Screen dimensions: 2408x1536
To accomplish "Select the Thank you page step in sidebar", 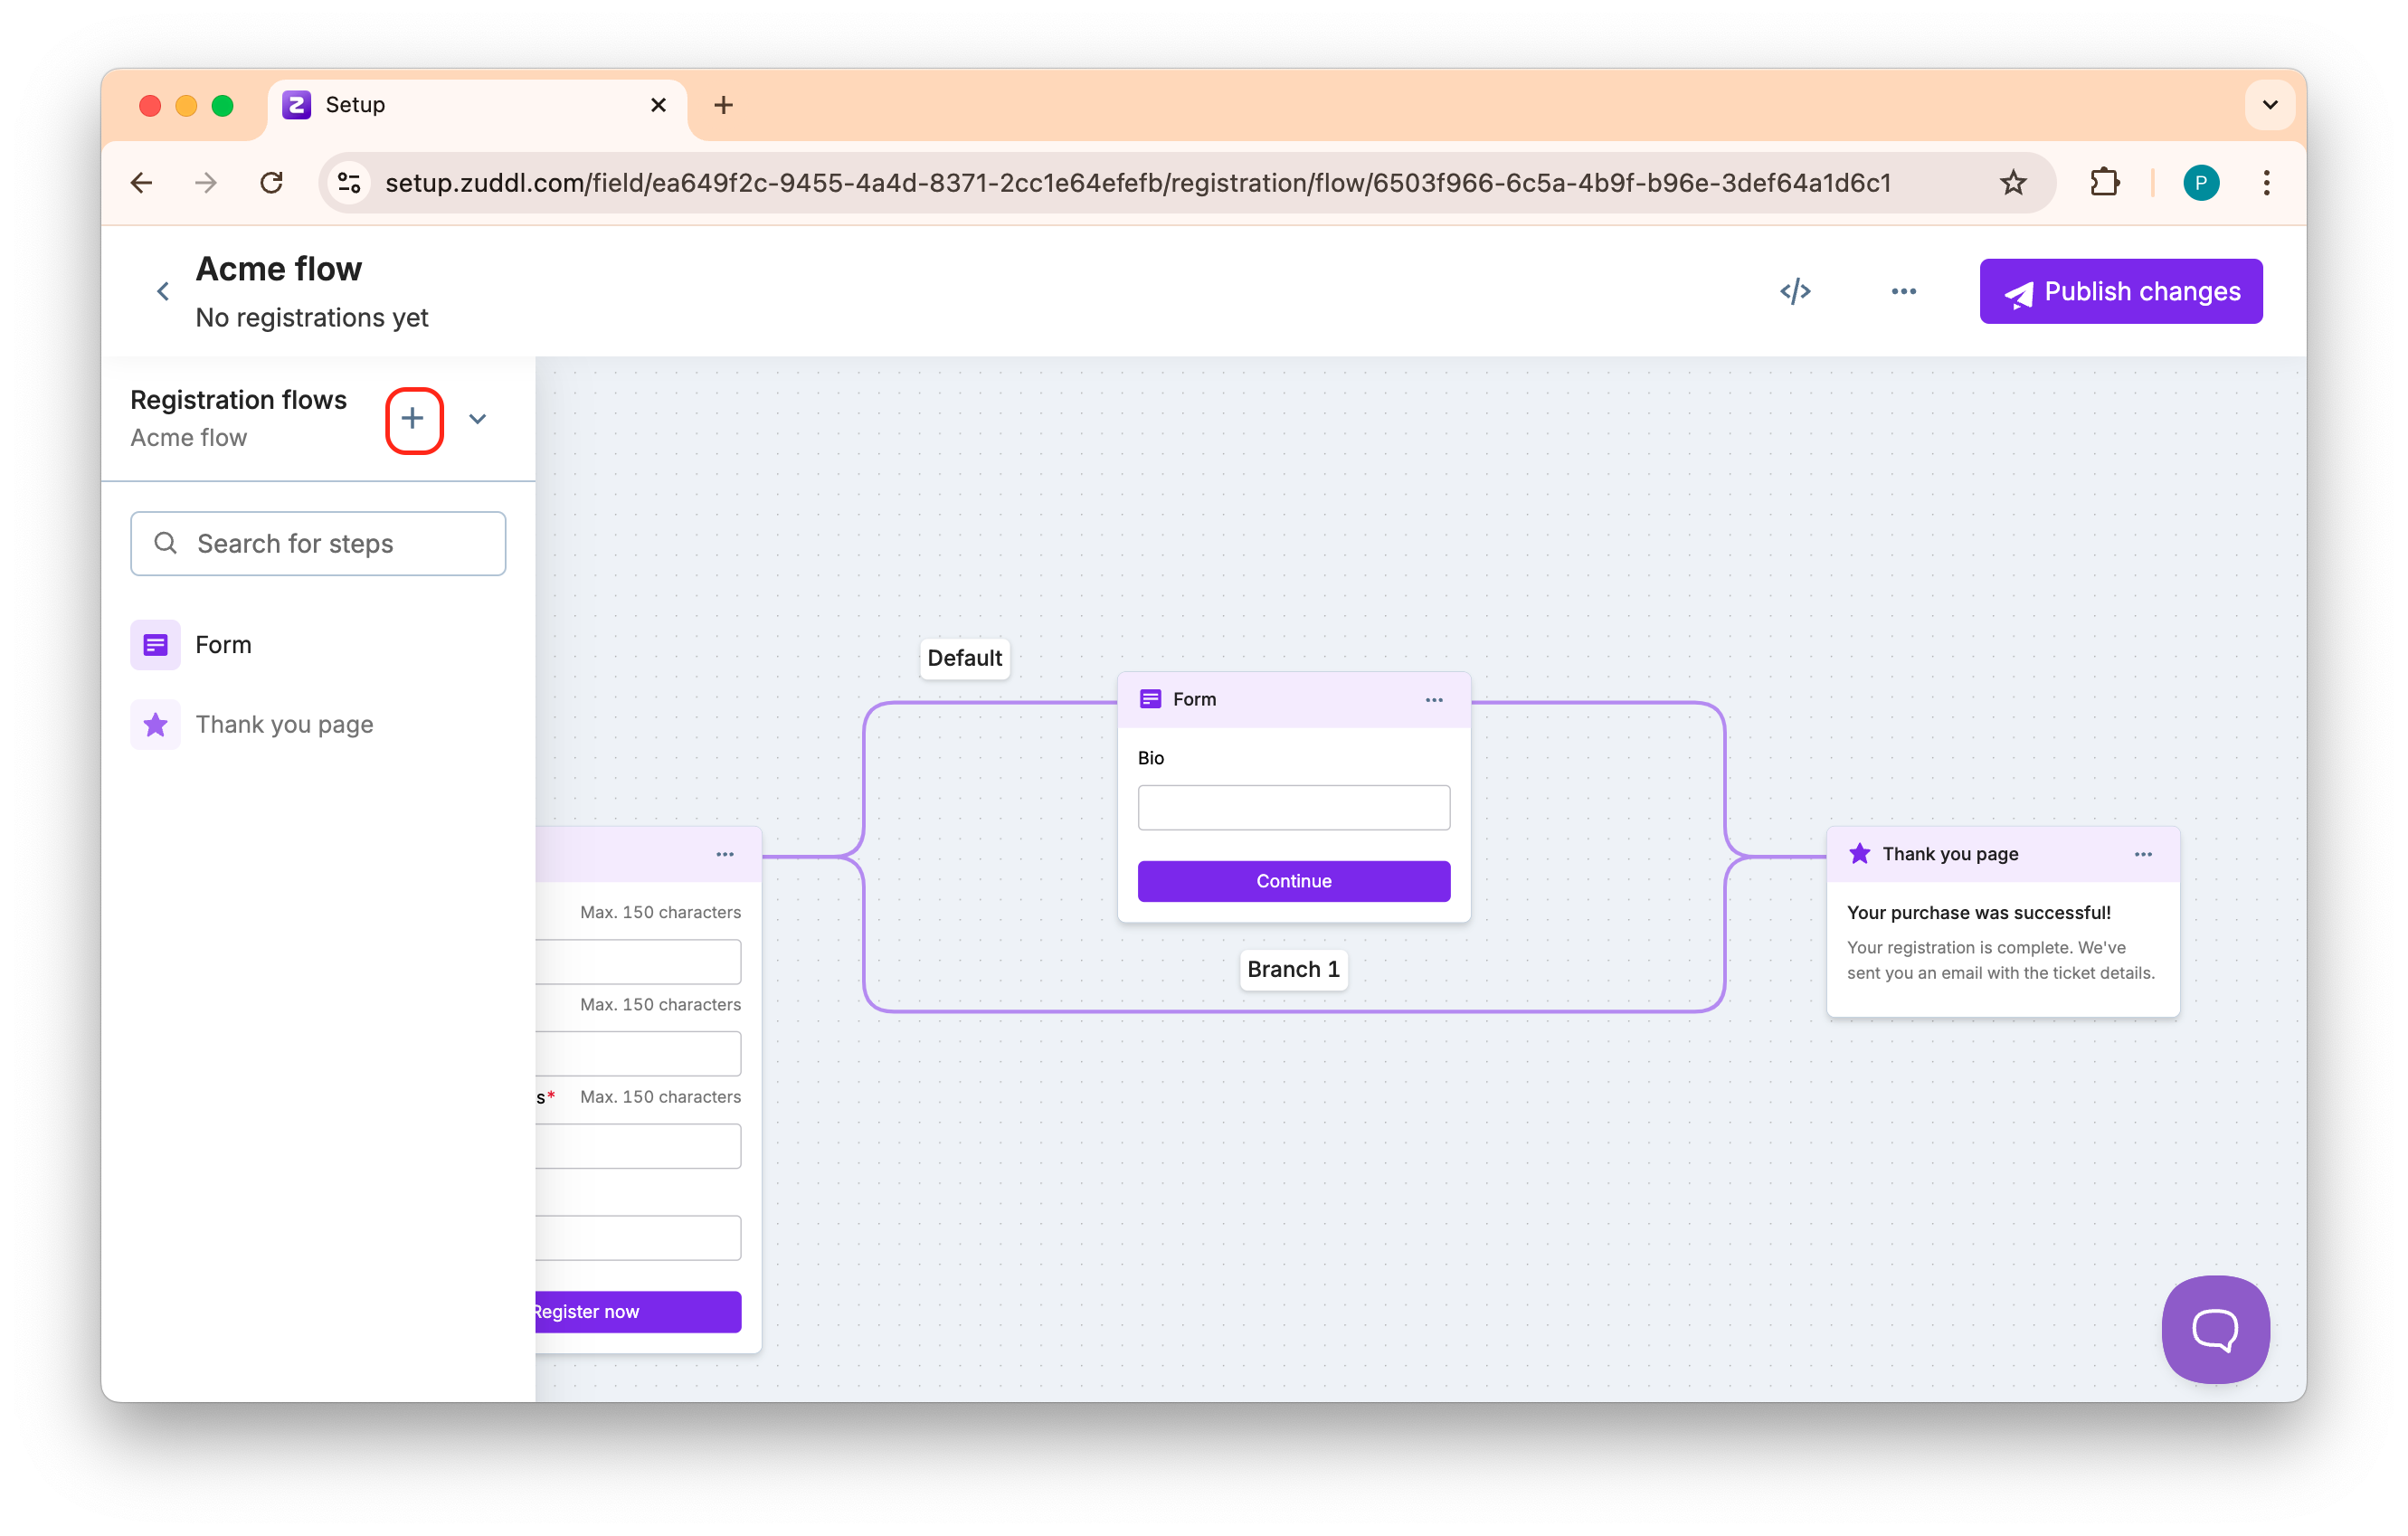I will click(x=283, y=725).
